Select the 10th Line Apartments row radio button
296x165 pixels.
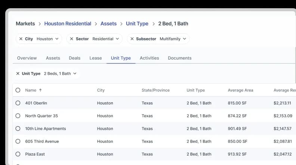coord(18,129)
